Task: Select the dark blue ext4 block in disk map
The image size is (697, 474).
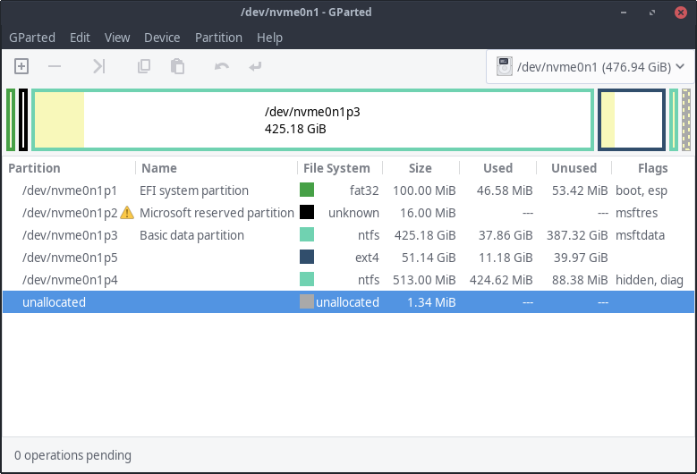Action: coord(632,120)
